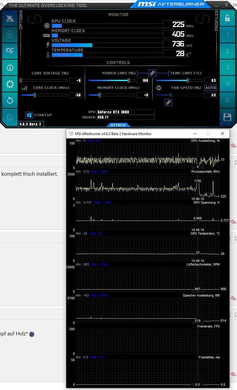Screen dimensions: 237x390
Task: Click the Fan Speed slider handle
Action: 171,95
